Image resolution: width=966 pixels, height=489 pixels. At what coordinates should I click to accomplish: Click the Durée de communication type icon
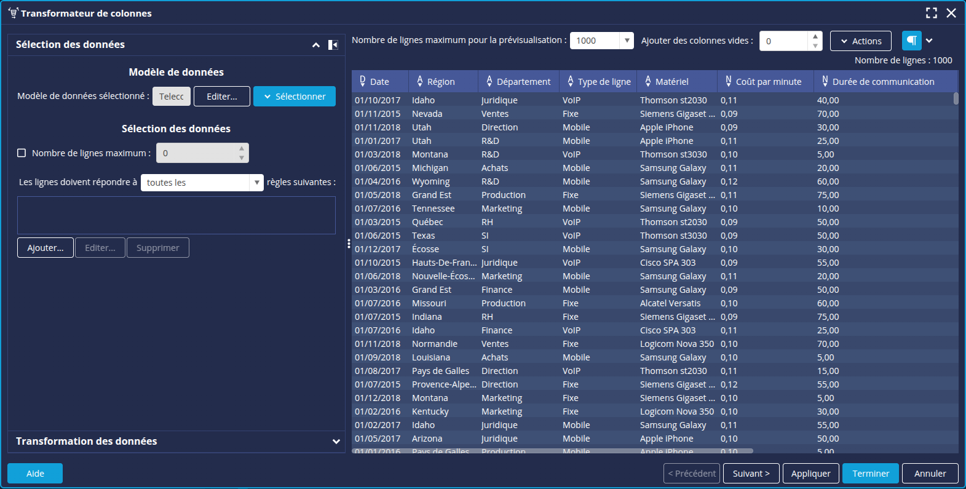click(825, 81)
